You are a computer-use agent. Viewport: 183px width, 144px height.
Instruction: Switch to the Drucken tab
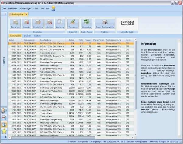pyautogui.click(x=27, y=36)
